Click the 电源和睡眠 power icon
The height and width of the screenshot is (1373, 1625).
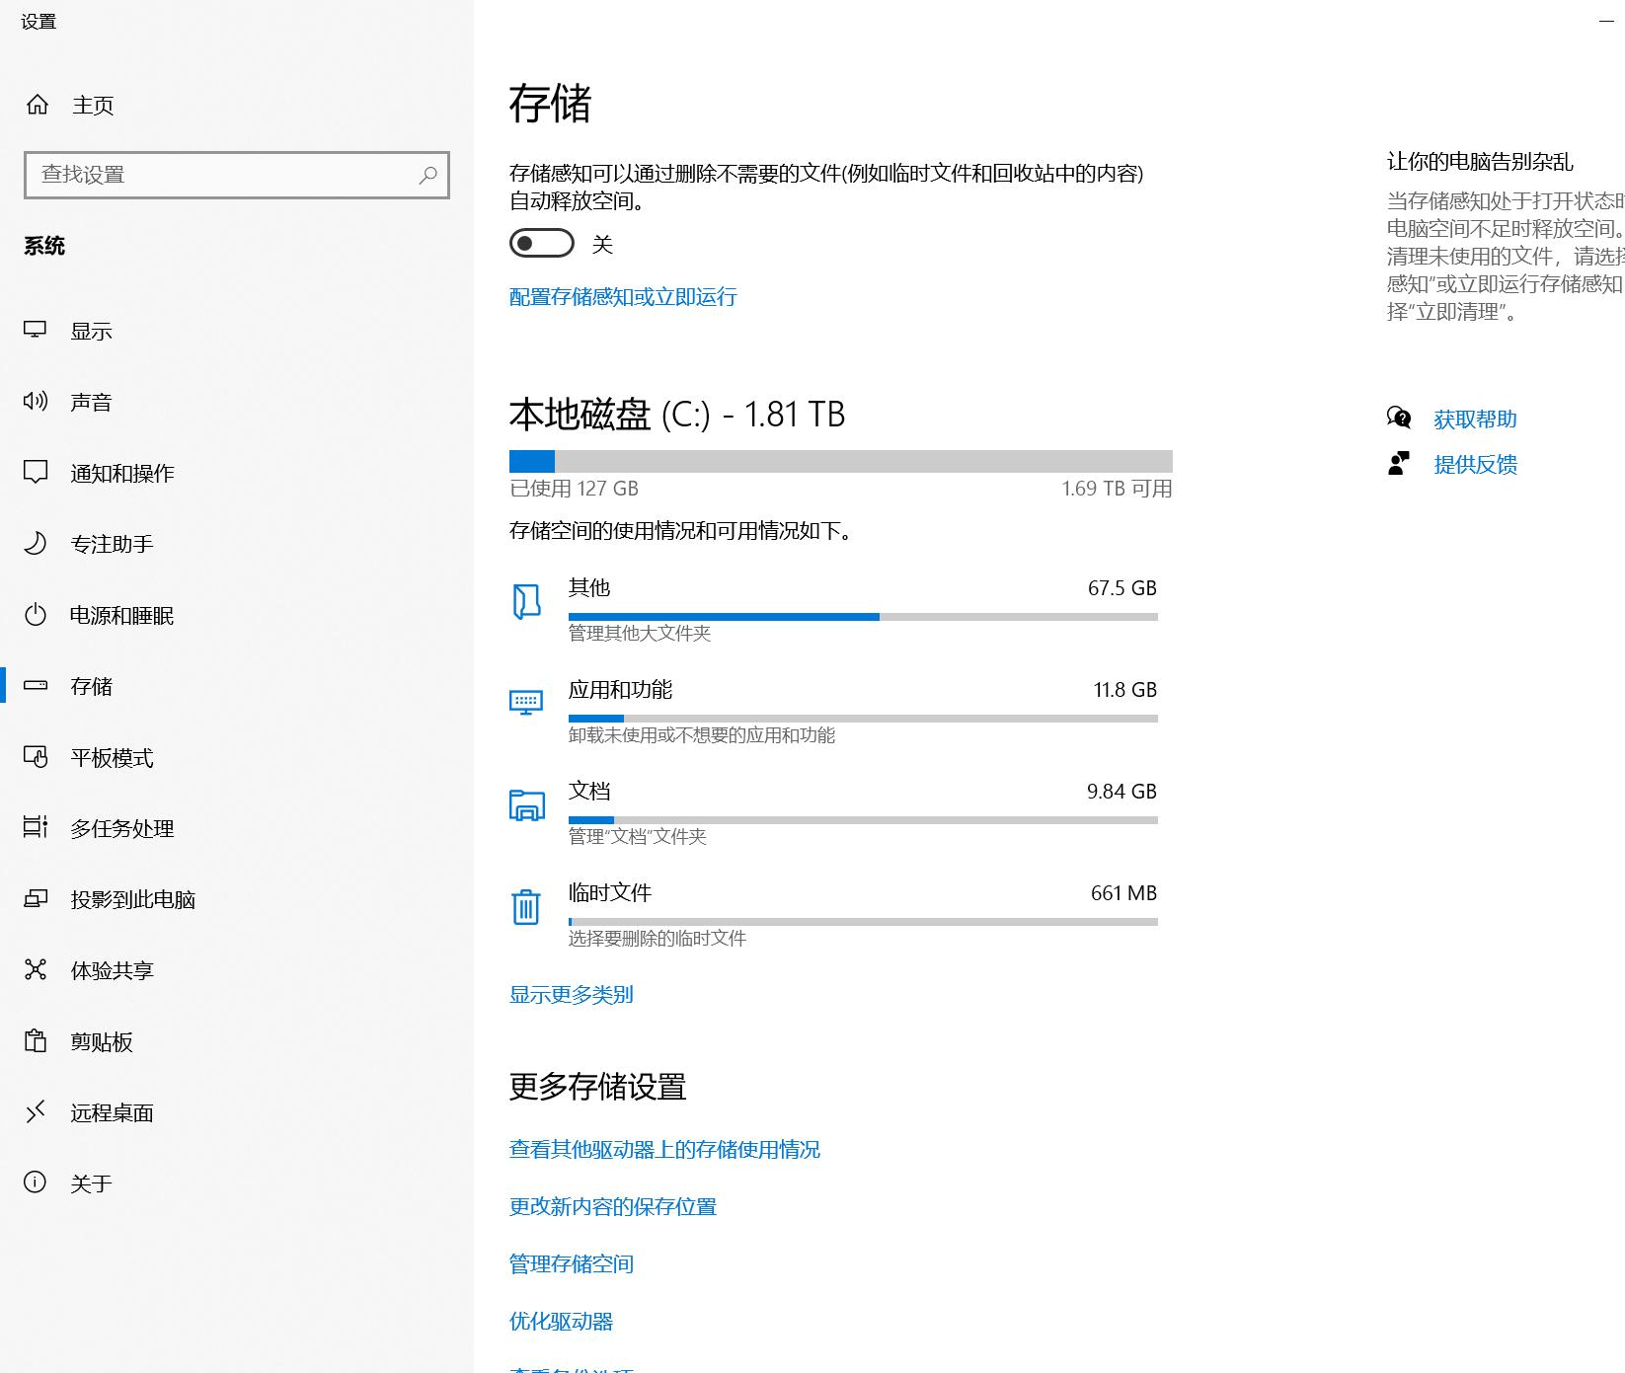coord(36,615)
